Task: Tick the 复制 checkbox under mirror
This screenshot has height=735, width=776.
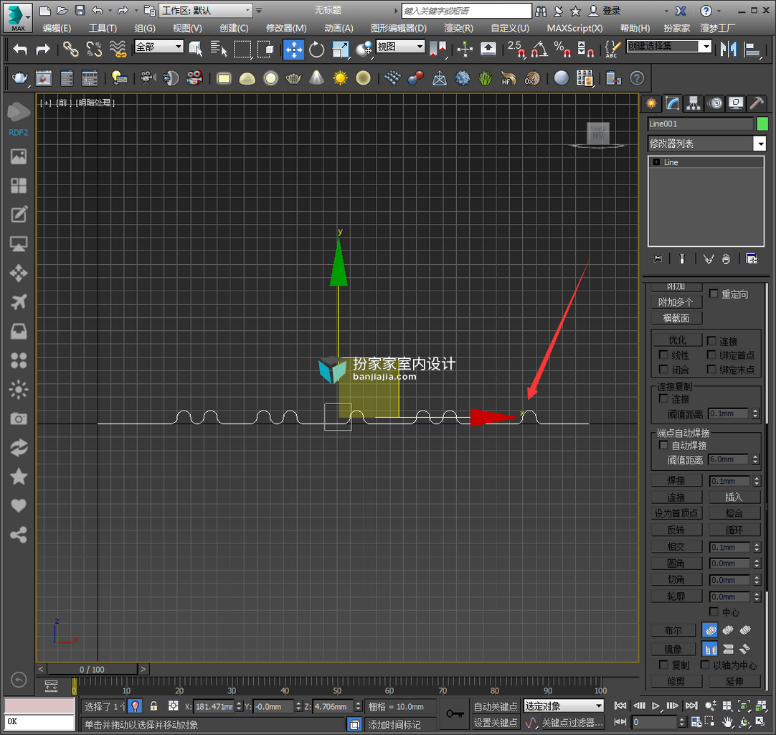Action: (663, 665)
